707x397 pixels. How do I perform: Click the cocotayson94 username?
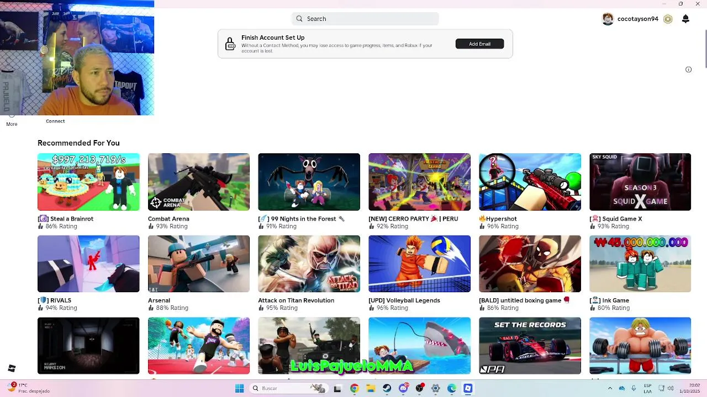[x=638, y=19]
